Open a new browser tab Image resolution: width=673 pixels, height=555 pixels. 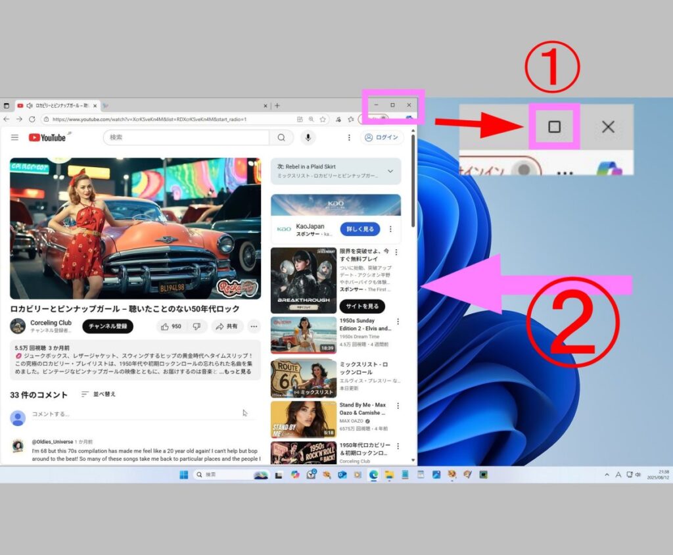pyautogui.click(x=277, y=105)
